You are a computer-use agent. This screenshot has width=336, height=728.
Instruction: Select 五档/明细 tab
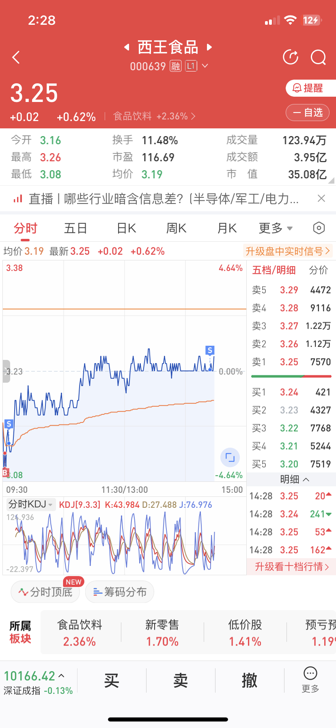tap(274, 270)
